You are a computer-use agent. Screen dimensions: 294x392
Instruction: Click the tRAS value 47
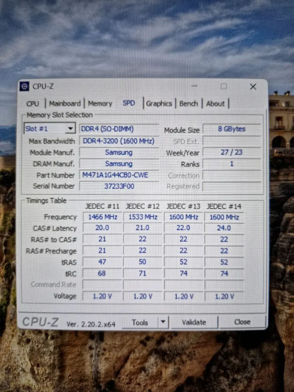pos(102,262)
